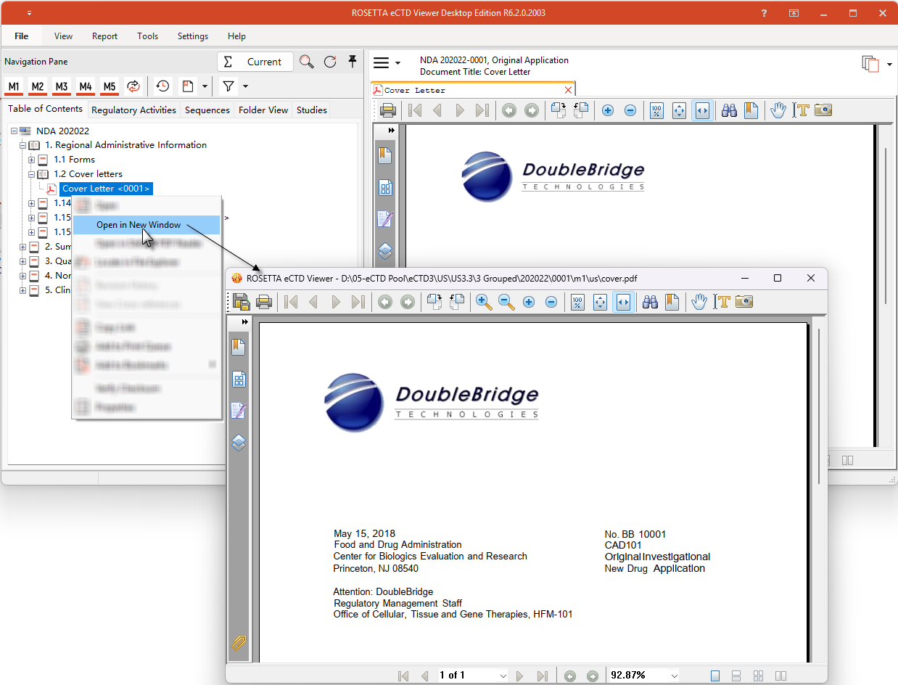Click Zoom In plus icon in main viewer toolbar
Image resolution: width=898 pixels, height=685 pixels.
click(608, 110)
